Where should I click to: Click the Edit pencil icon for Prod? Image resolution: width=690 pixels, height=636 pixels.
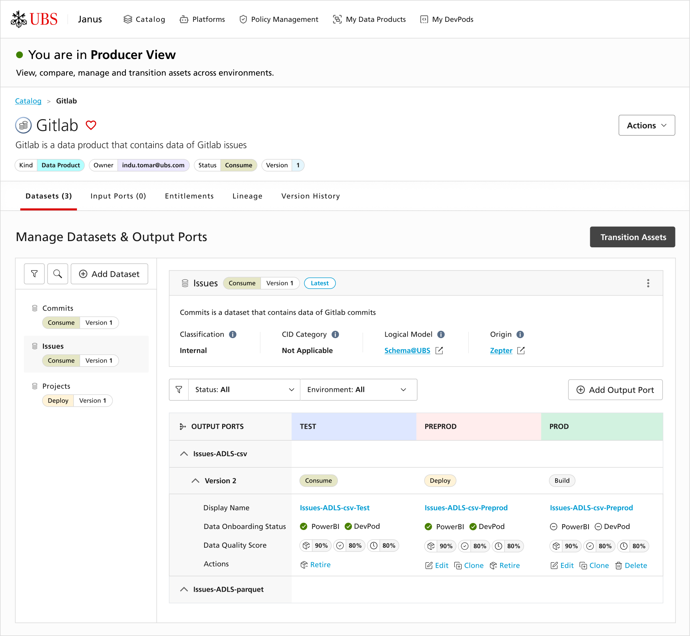pos(554,565)
